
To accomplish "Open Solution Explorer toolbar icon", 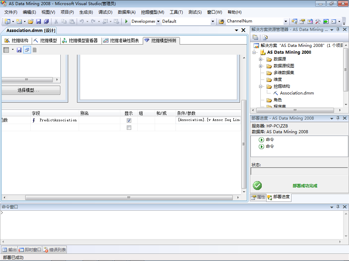I will pyautogui.click(x=294, y=21).
